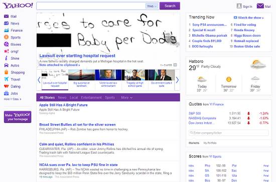Screen dimensions: 276x182
Task: Select the Golden Gate bridge story thumbnail
Action: (x=81, y=75)
